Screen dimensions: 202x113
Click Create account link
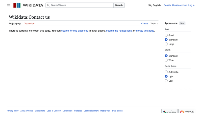180,5
